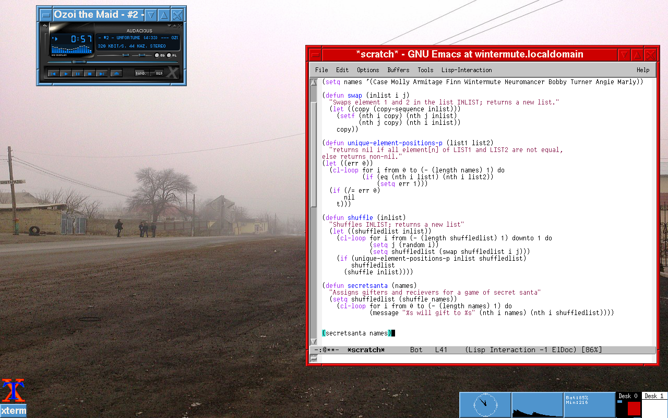The width and height of the screenshot is (668, 418).
Task: Stop playback in Audacious
Action: [90, 74]
